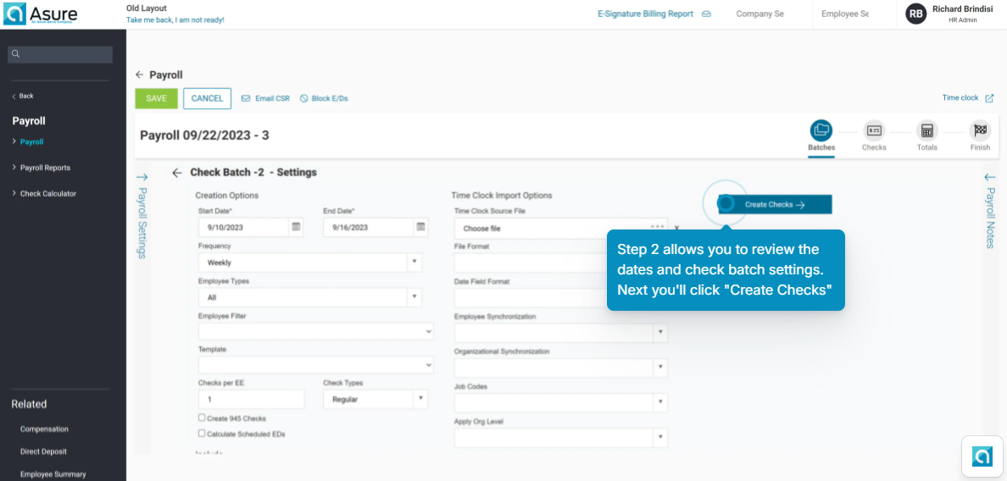Open the Asure chat widget icon
This screenshot has width=1007, height=481.
pos(982,456)
